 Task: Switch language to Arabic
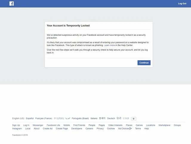coord(68,118)
